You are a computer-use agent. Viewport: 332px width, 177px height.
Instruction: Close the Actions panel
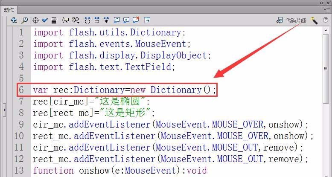coord(328,3)
